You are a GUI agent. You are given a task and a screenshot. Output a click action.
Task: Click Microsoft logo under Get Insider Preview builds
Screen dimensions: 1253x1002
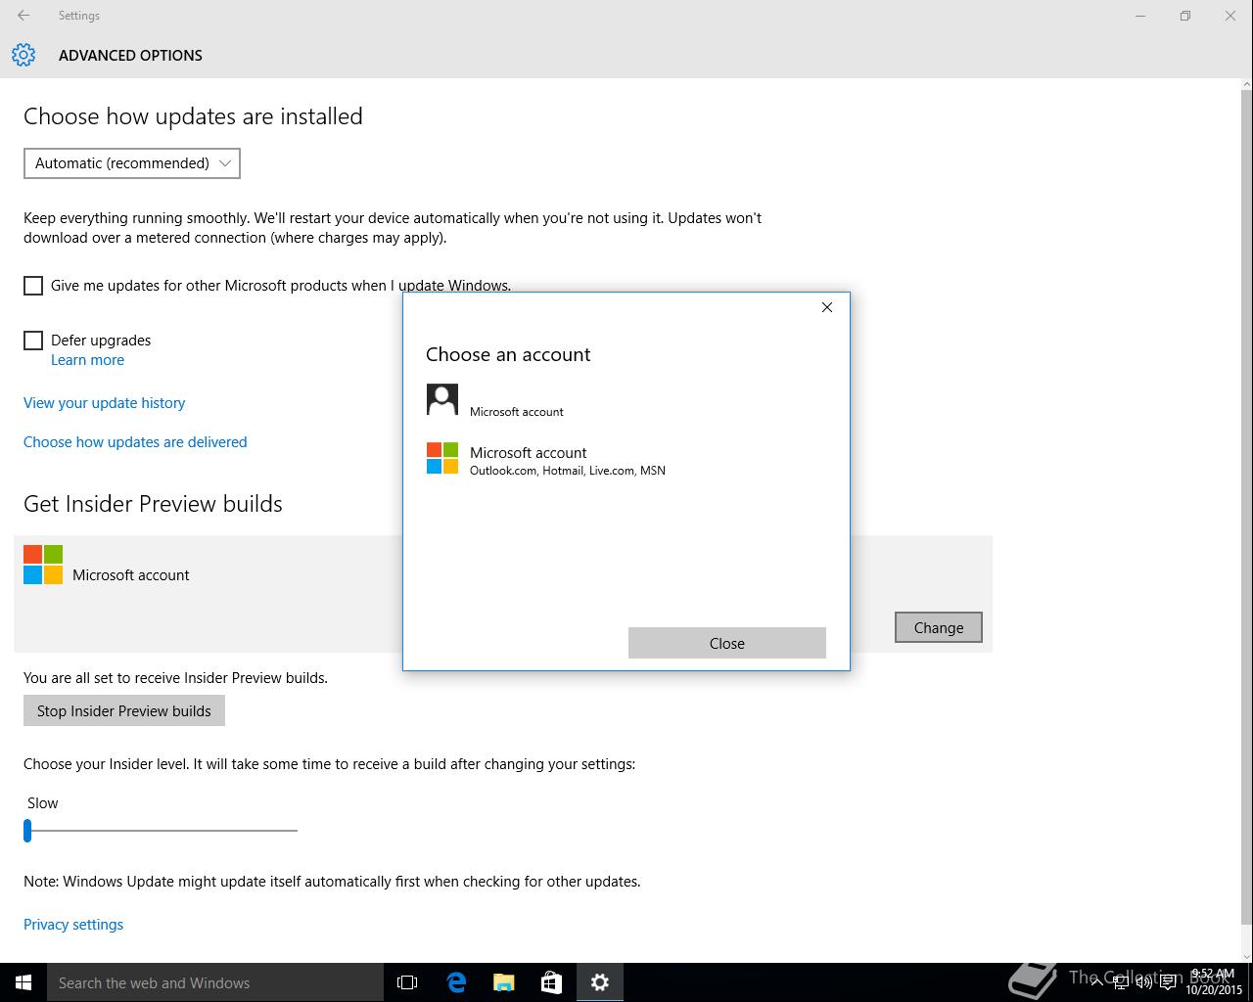click(x=43, y=565)
